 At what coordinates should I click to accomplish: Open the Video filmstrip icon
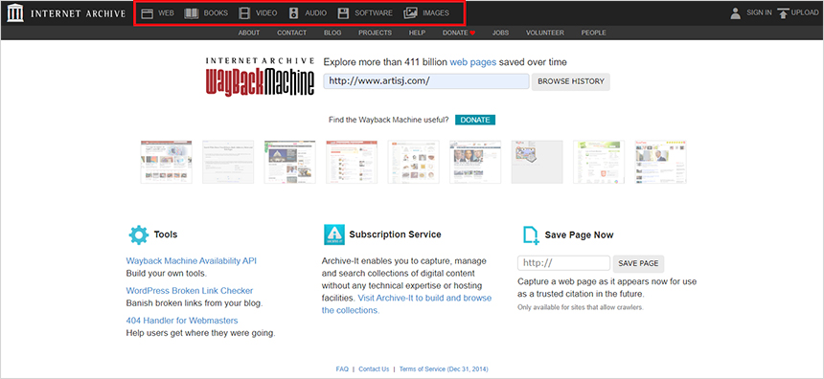point(243,13)
